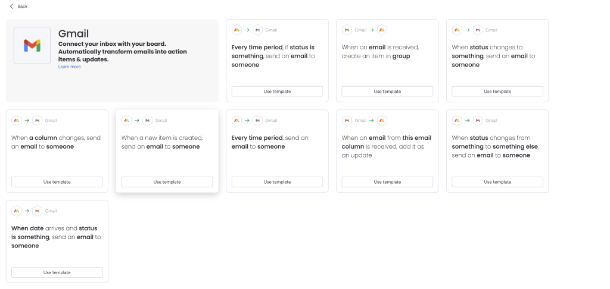Use template for status changes from something
610x289 pixels.
[x=497, y=182]
